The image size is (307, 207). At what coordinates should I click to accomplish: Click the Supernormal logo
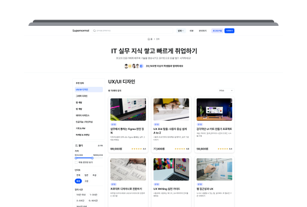pos(80,30)
